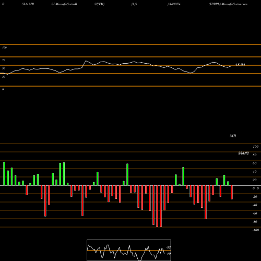Click the MR axis label -100
Image resolution: width=261 pixels, height=261 pixels.
[256, 230]
